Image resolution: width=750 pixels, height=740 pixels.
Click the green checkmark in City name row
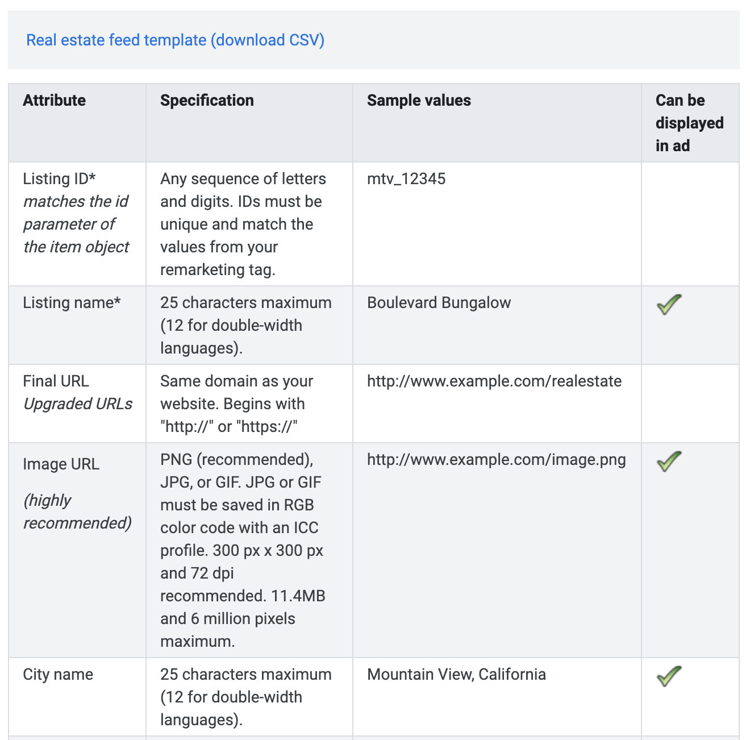click(669, 676)
